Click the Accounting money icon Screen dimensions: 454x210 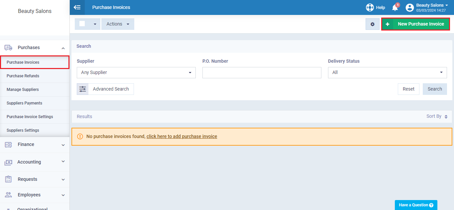[8, 162]
